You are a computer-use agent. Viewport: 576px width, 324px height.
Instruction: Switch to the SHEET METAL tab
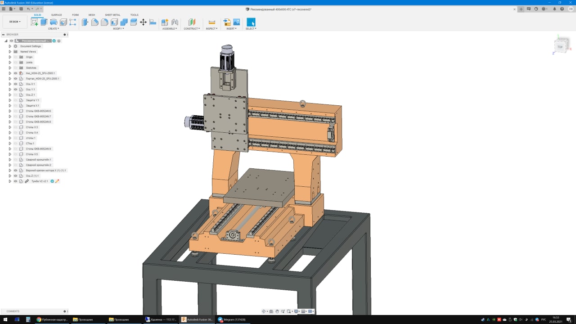pos(112,15)
